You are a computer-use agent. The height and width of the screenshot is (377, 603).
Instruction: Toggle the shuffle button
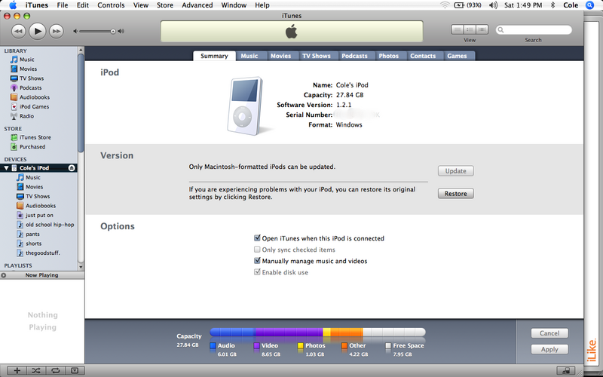coord(36,370)
